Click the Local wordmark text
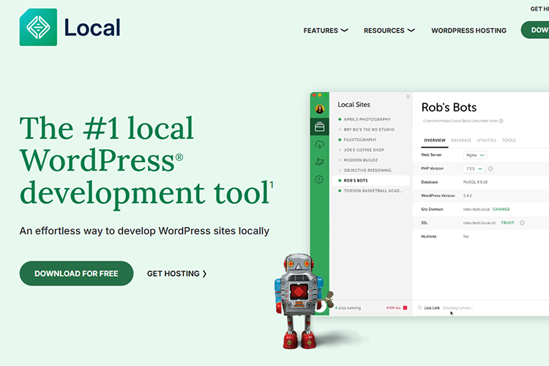 click(92, 28)
